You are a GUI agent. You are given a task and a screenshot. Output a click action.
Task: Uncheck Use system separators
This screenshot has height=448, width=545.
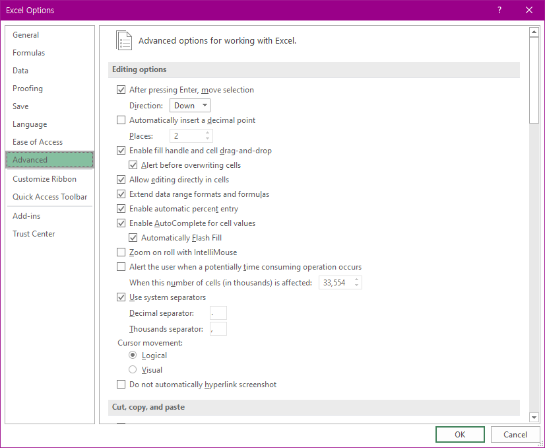point(121,297)
